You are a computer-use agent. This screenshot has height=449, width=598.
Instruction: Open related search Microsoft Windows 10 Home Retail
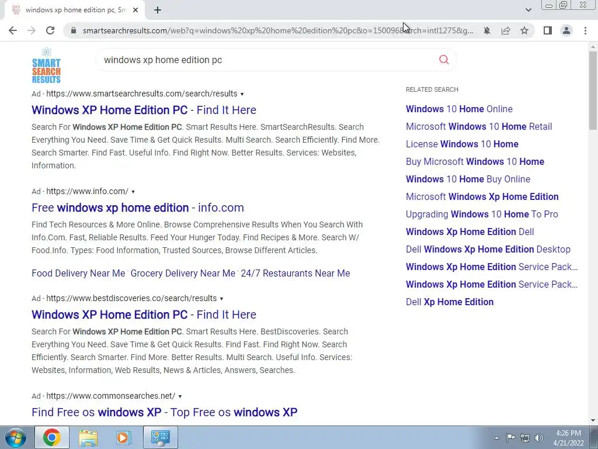coord(479,126)
